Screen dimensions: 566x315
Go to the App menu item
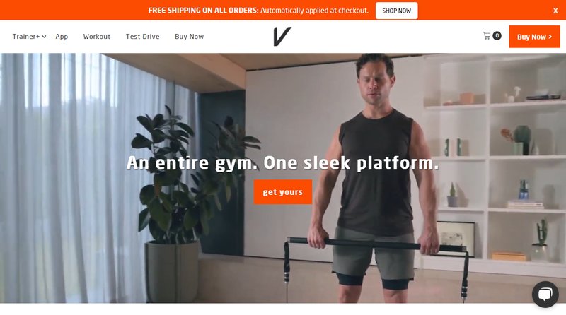[62, 37]
